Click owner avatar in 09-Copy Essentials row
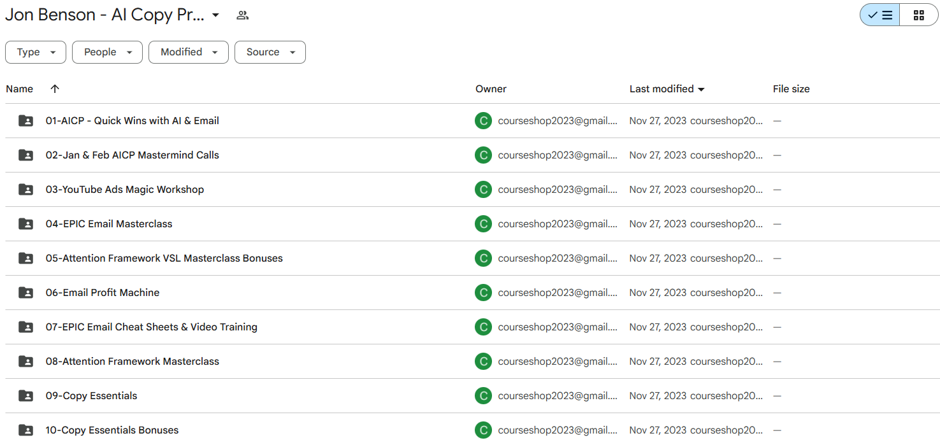 coord(483,396)
